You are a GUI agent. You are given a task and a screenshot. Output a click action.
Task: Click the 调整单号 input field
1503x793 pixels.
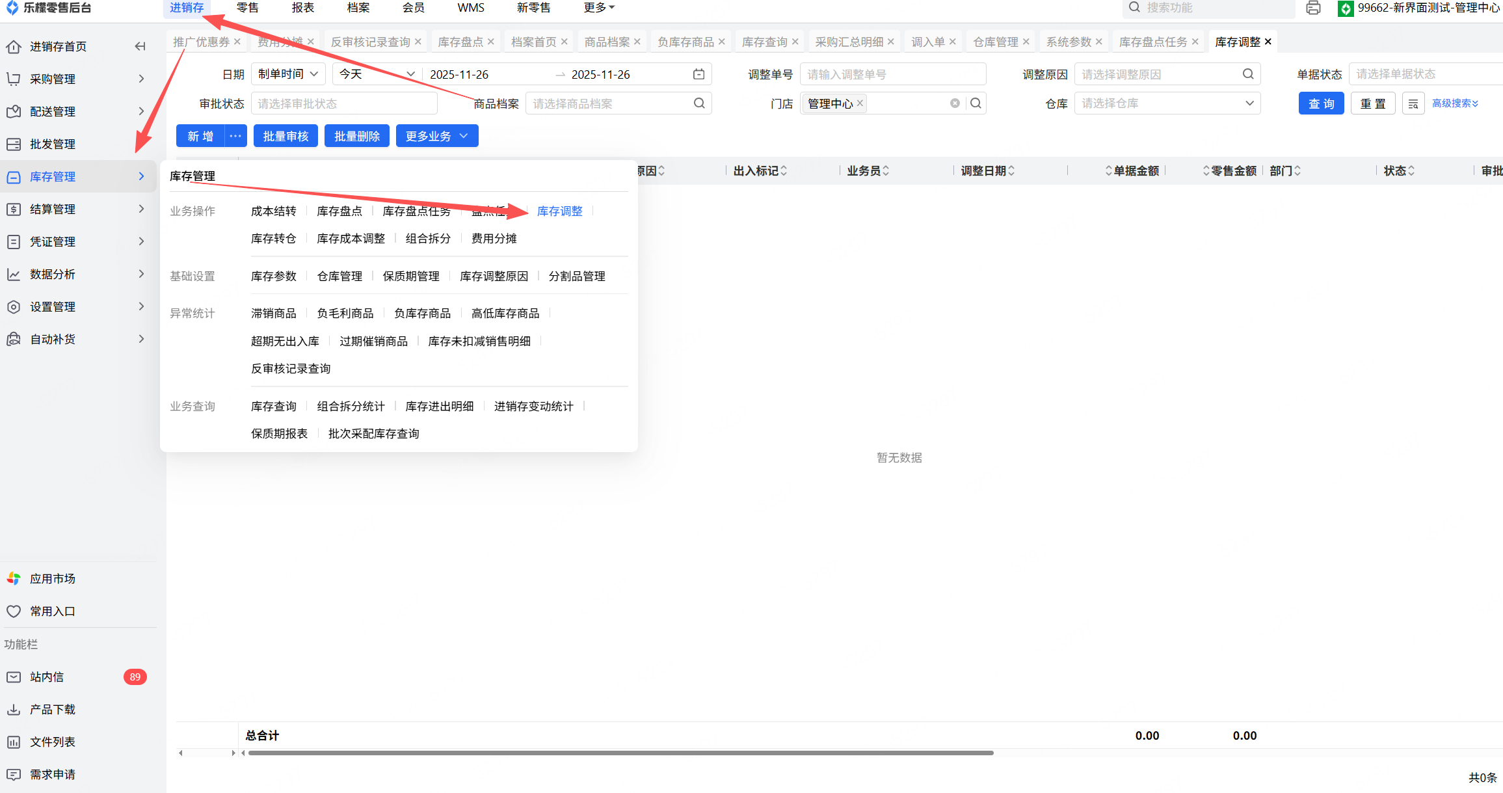892,74
